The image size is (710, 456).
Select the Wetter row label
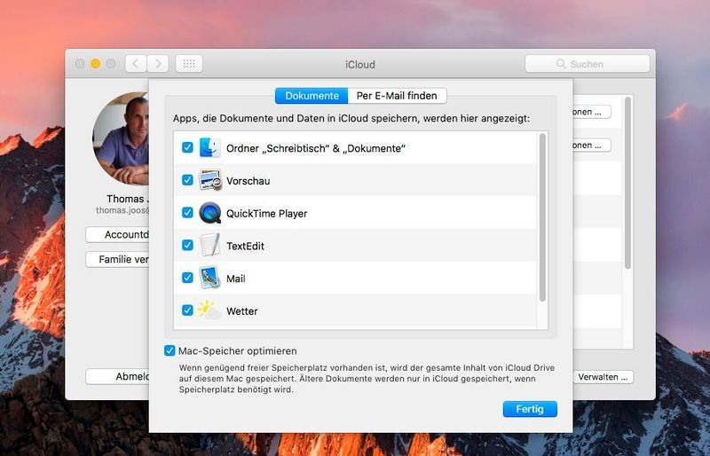tap(241, 311)
